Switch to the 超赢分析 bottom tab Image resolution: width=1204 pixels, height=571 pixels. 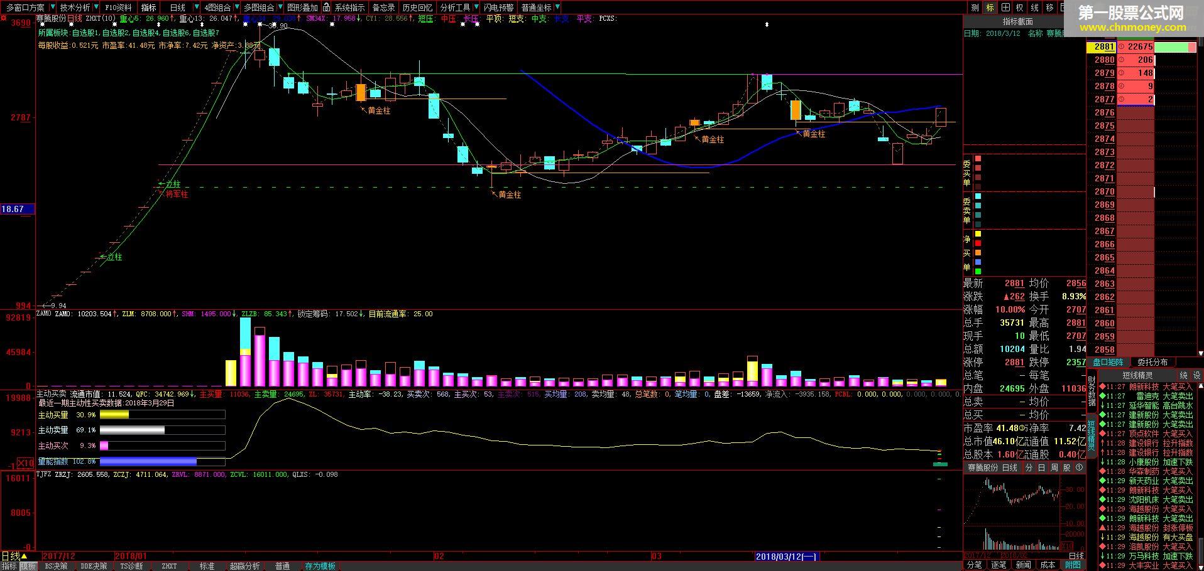pos(244,566)
